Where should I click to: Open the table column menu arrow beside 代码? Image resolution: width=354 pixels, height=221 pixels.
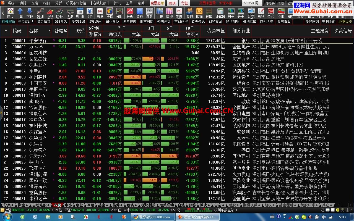point(6,30)
